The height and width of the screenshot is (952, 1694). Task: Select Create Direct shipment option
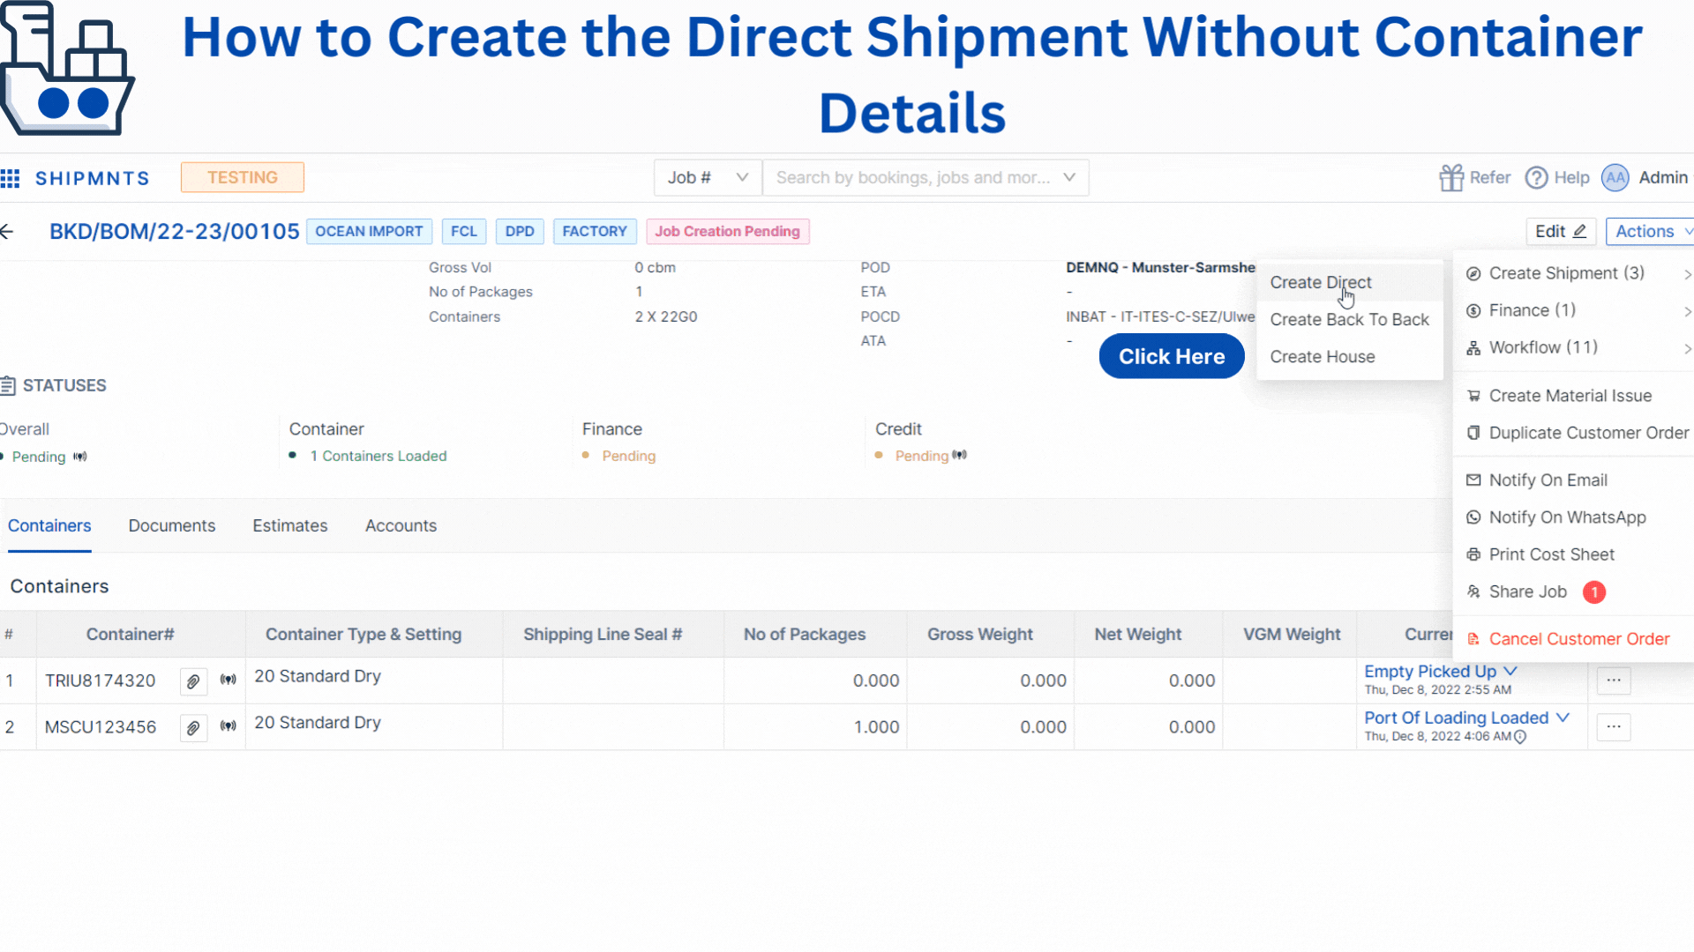(1321, 282)
